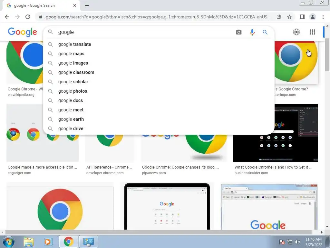Open the control panel taskbar icon
Screen dimensions: 330x248
coord(88,242)
